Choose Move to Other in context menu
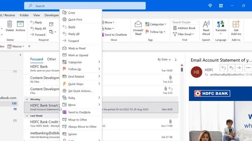 pyautogui.click(x=81, y=119)
